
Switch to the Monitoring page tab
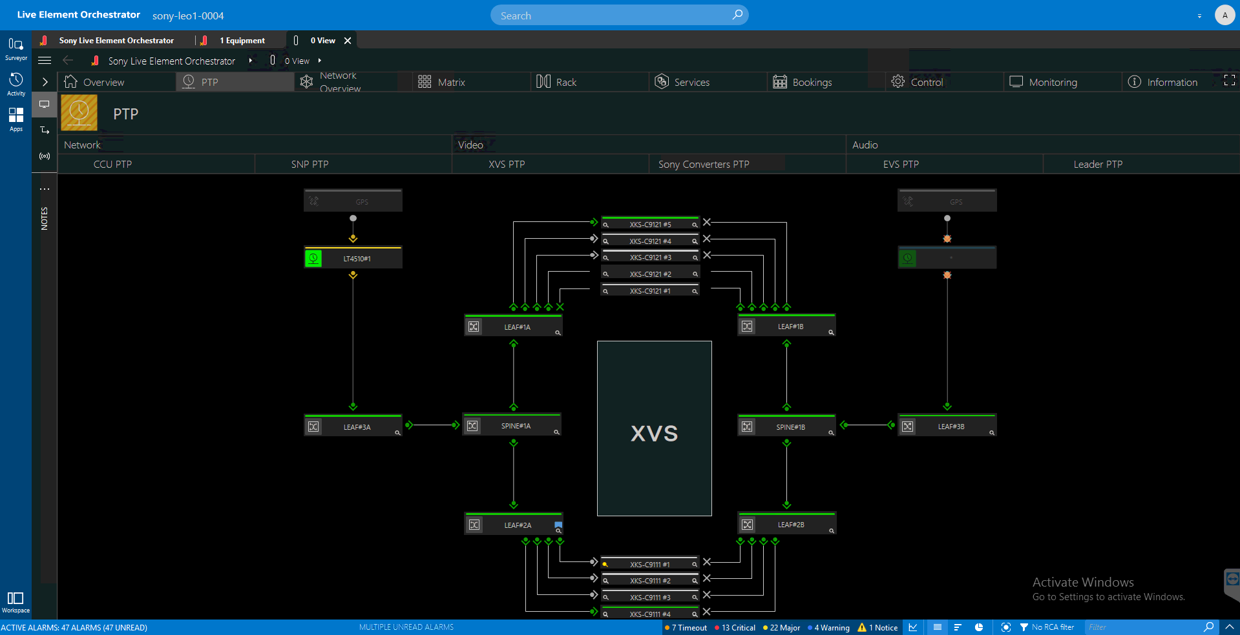click(x=1062, y=82)
